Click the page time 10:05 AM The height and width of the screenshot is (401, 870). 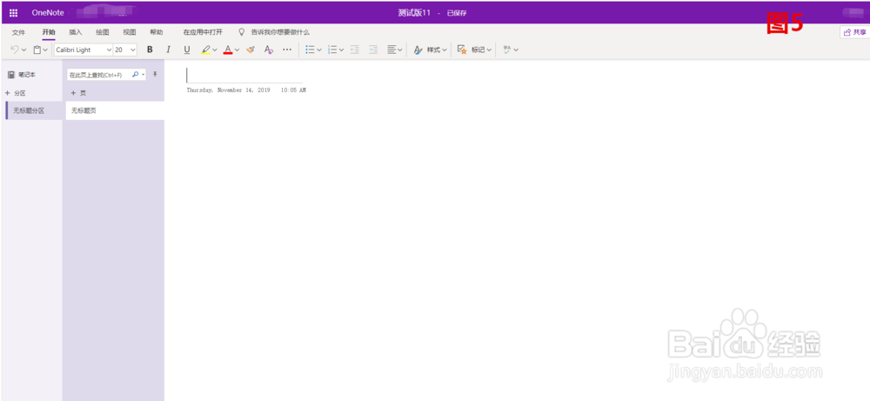click(293, 90)
